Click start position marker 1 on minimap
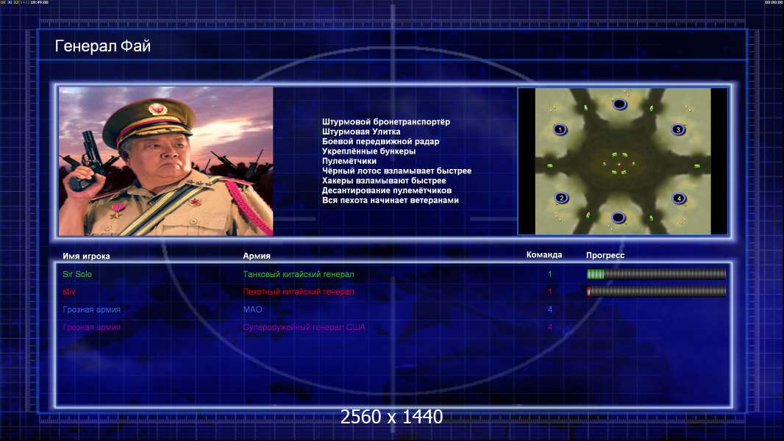The height and width of the screenshot is (441, 784). [560, 129]
